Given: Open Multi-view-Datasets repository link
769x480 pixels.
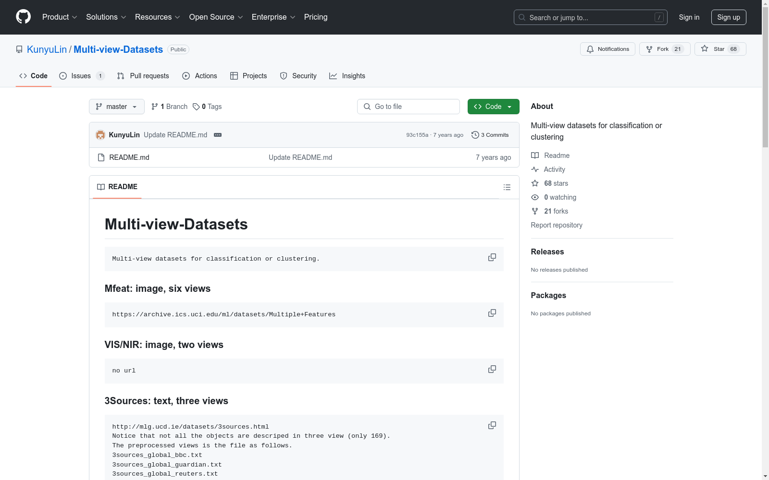Looking at the screenshot, I should pyautogui.click(x=118, y=49).
